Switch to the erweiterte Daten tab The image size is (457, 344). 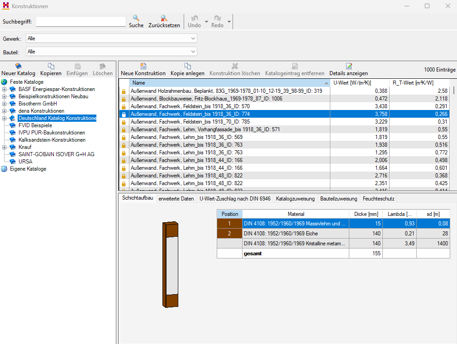[x=176, y=199]
